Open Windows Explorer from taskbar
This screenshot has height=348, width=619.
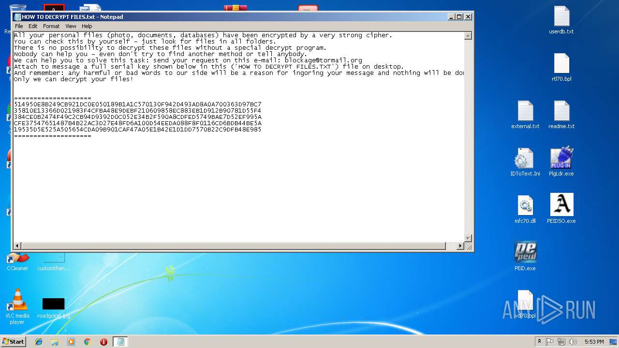tap(55, 342)
